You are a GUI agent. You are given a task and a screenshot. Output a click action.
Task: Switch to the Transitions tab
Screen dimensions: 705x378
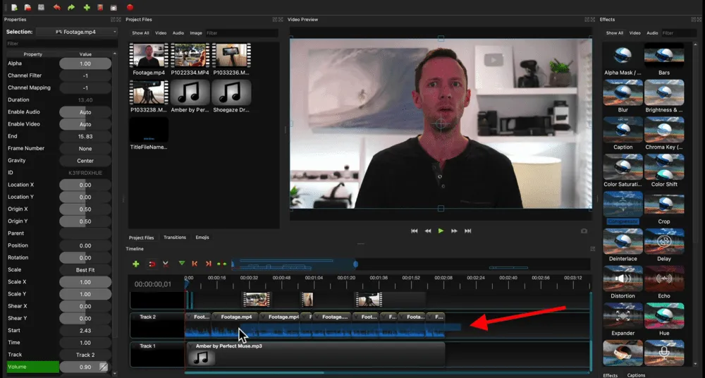pyautogui.click(x=175, y=238)
